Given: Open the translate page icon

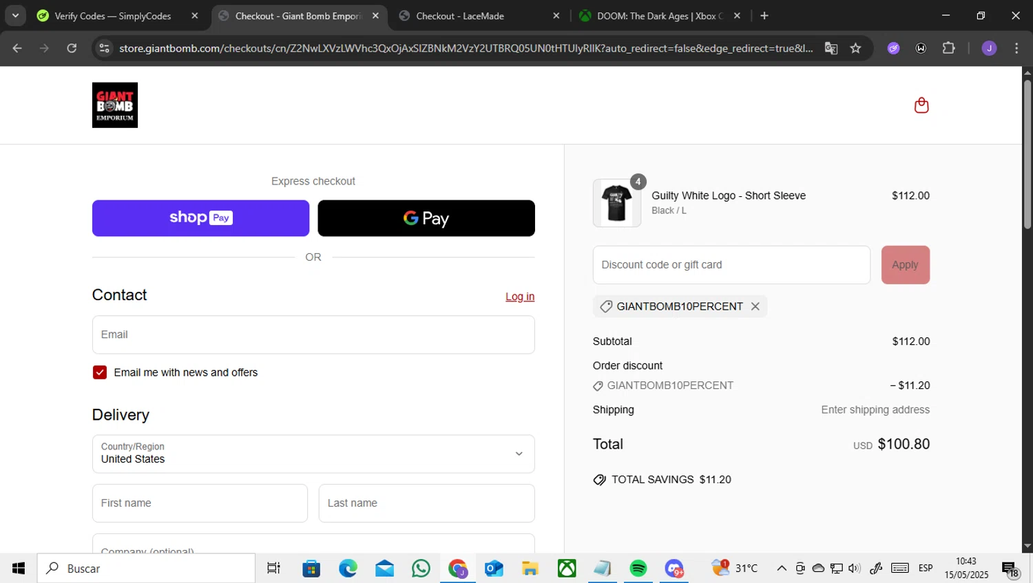Looking at the screenshot, I should coord(831,48).
